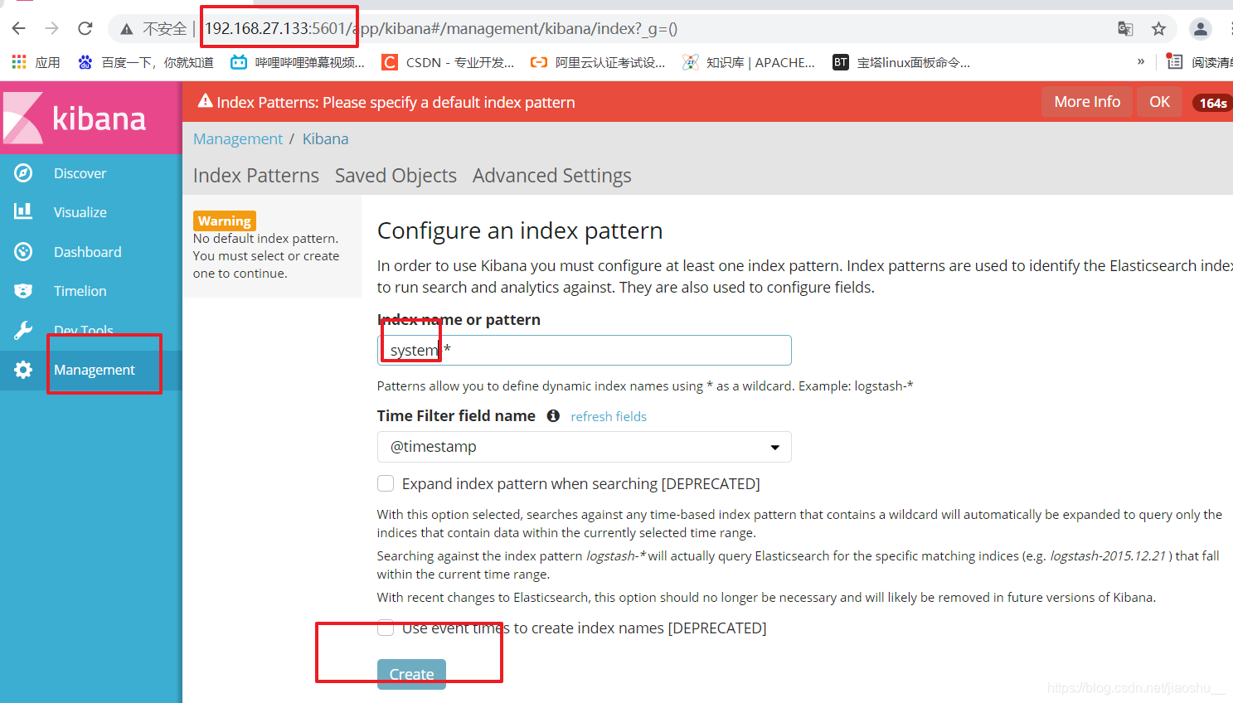Open the Aliyun certification bookmark
Viewport: 1233px width, 703px height.
click(x=598, y=62)
